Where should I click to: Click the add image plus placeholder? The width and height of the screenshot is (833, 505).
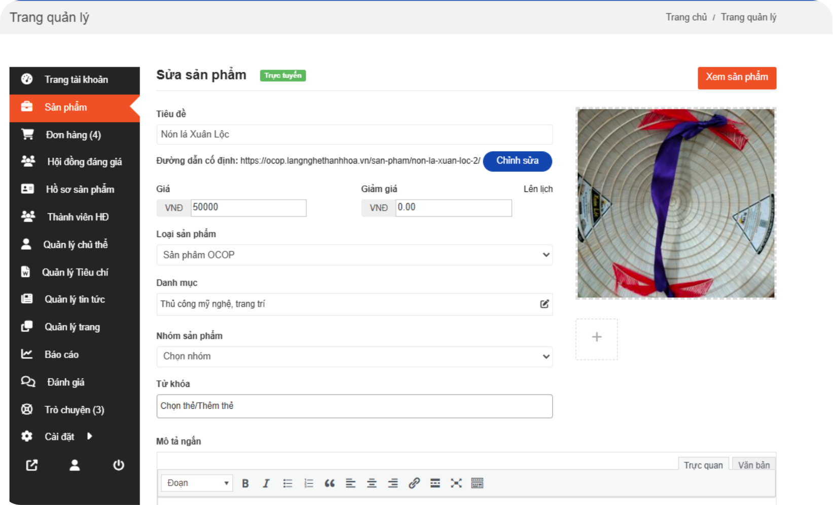point(597,338)
